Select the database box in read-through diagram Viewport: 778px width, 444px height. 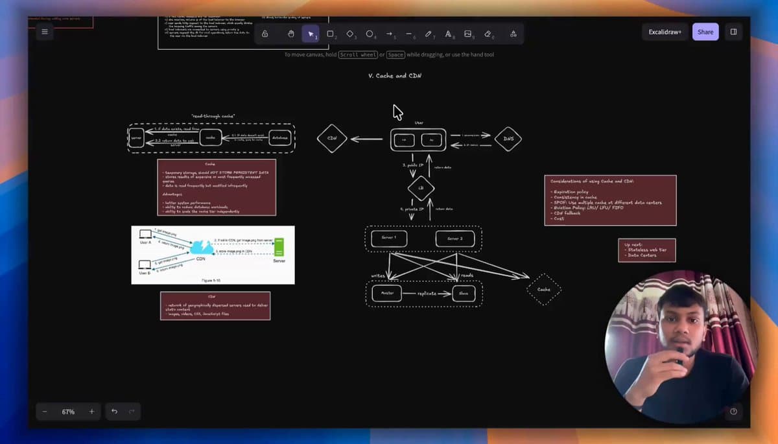tap(279, 137)
